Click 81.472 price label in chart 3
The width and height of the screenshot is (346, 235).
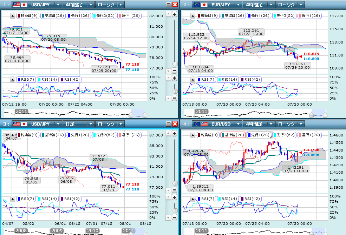(x=98, y=156)
